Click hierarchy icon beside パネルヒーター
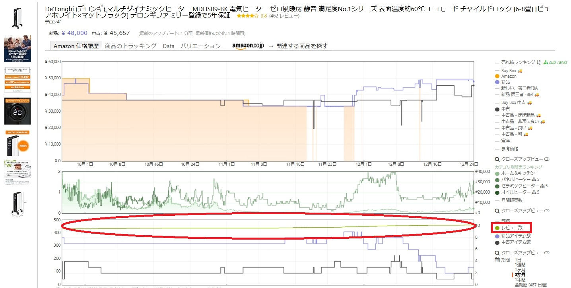The height and width of the screenshot is (288, 571). tap(534, 179)
